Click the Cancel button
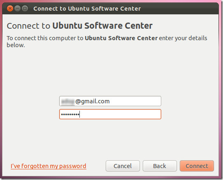This screenshot has width=223, height=180. coord(123,166)
